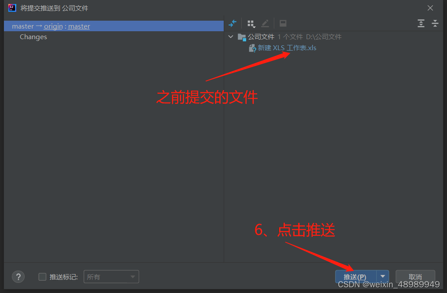The width and height of the screenshot is (447, 293).
Task: Click the 推送(P) button
Action: pos(356,277)
